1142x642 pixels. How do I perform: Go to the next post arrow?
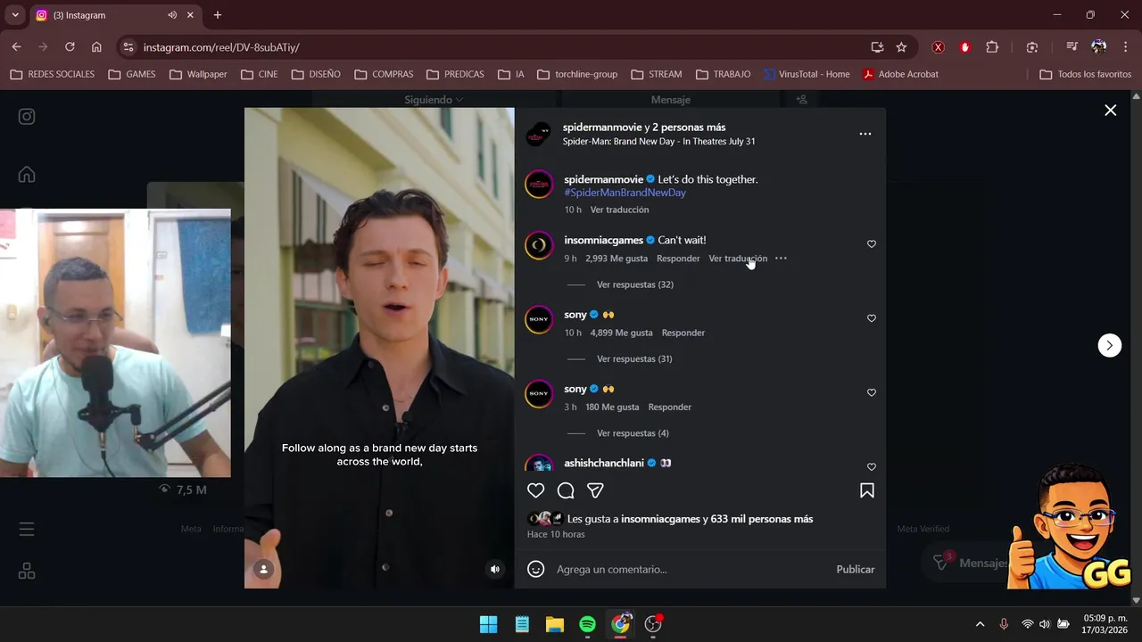tap(1109, 345)
